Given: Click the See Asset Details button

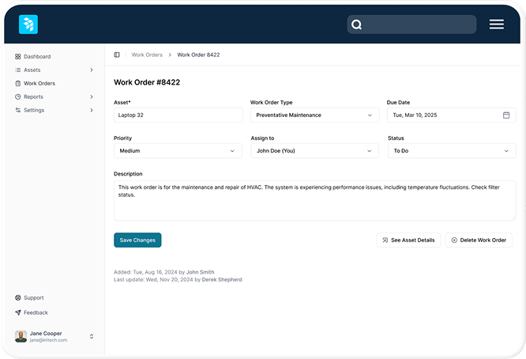Looking at the screenshot, I should click(x=408, y=240).
